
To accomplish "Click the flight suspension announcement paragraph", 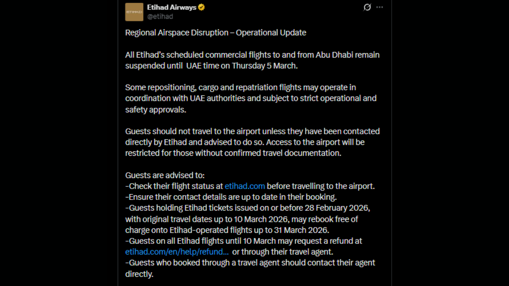I will [252, 60].
